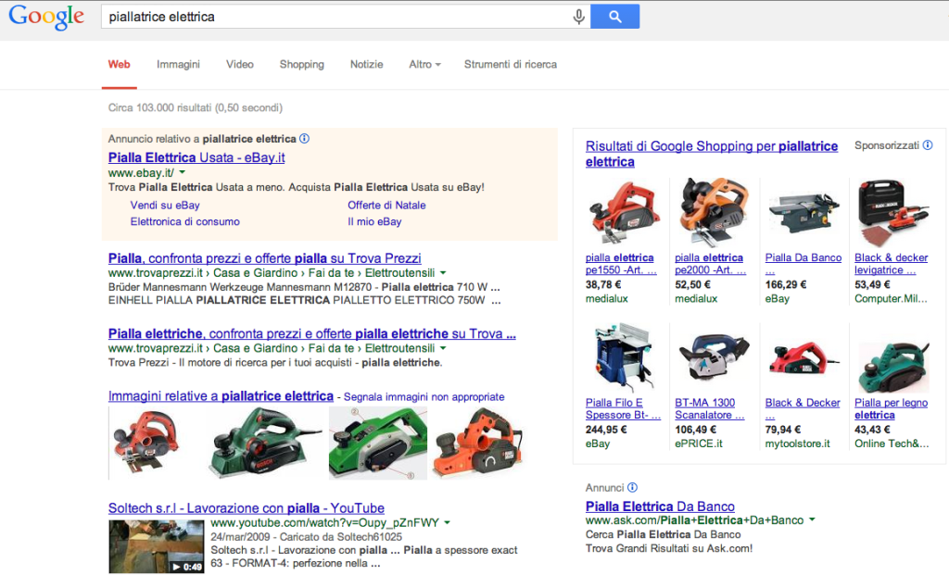This screenshot has height=575, width=949.
Task: Expand arrow after second trovaprezzi Elettroutensili
Action: coord(443,348)
